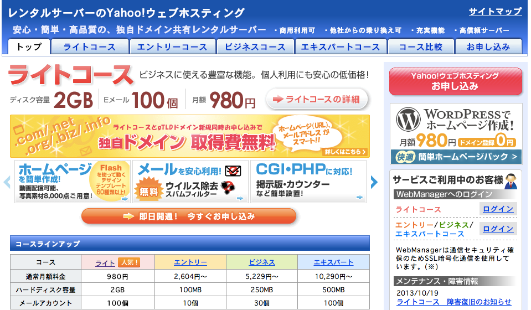Click the WordPress logo icon
This screenshot has height=310, width=531.
(x=408, y=120)
